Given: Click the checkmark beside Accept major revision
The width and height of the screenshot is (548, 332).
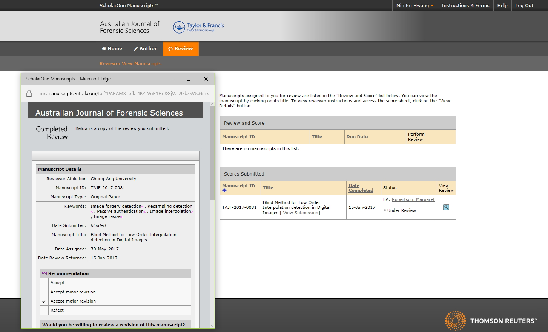Looking at the screenshot, I should (45, 301).
